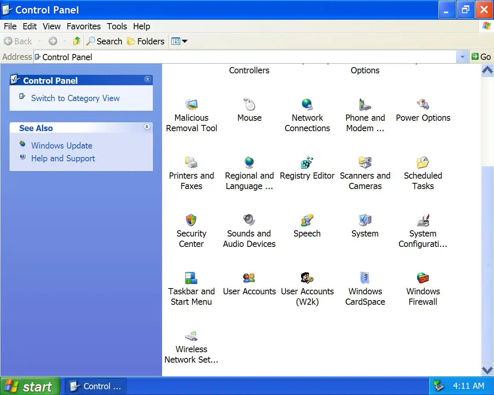Click the Forward navigation arrow
Viewport: 494px width, 395px height.
[x=53, y=41]
